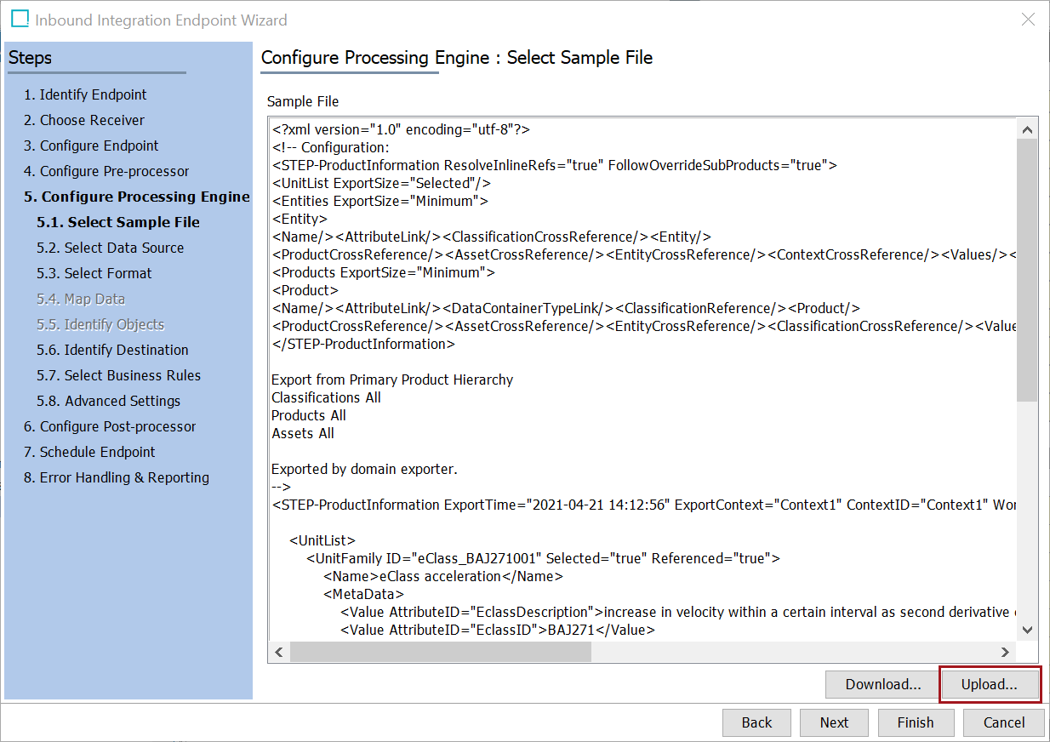Click the vertical scrollbar thumb
The height and width of the screenshot is (742, 1050).
[1027, 268]
